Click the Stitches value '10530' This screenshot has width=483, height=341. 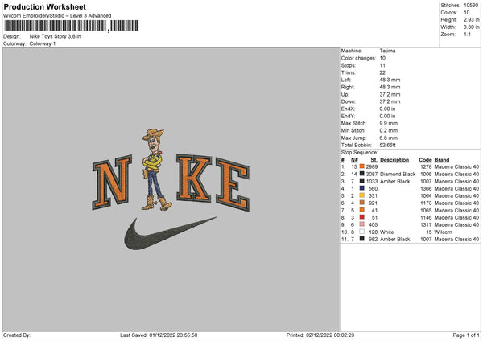coord(471,6)
